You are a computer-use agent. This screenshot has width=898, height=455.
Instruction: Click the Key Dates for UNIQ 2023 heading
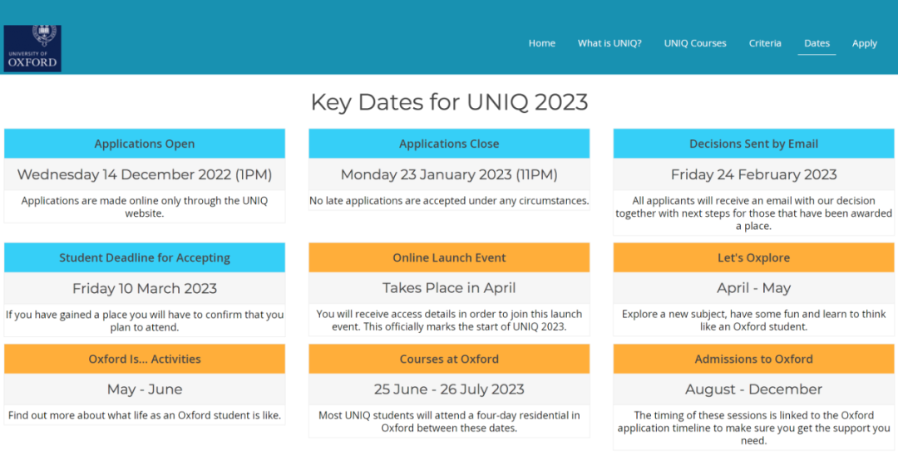click(449, 102)
